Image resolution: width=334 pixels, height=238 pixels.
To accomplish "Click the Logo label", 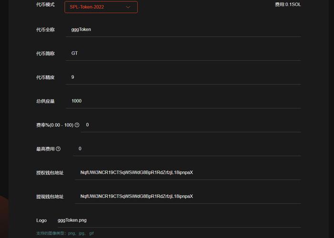I will tap(41, 220).
